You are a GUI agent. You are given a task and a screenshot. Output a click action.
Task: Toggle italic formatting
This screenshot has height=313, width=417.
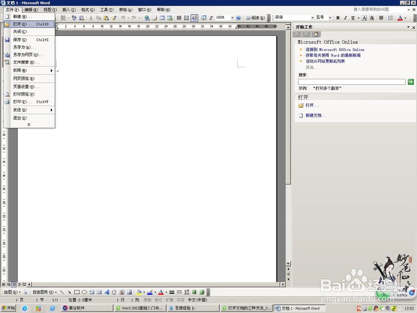pos(344,18)
